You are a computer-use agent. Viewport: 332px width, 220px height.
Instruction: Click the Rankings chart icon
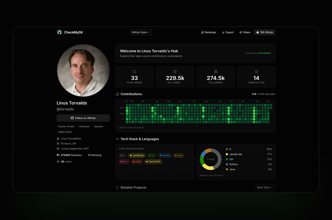(202, 33)
